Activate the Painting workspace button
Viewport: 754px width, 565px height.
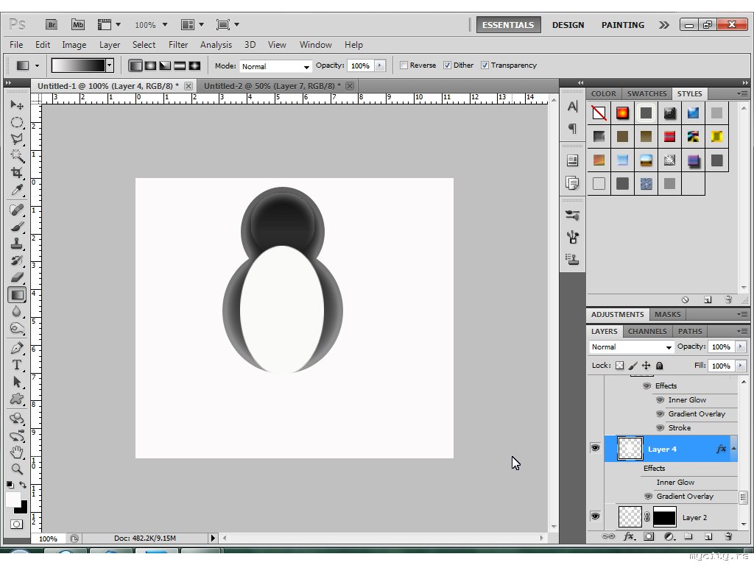[622, 25]
